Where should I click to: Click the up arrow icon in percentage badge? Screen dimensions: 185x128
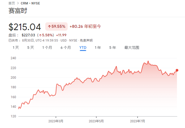click(x=49, y=27)
